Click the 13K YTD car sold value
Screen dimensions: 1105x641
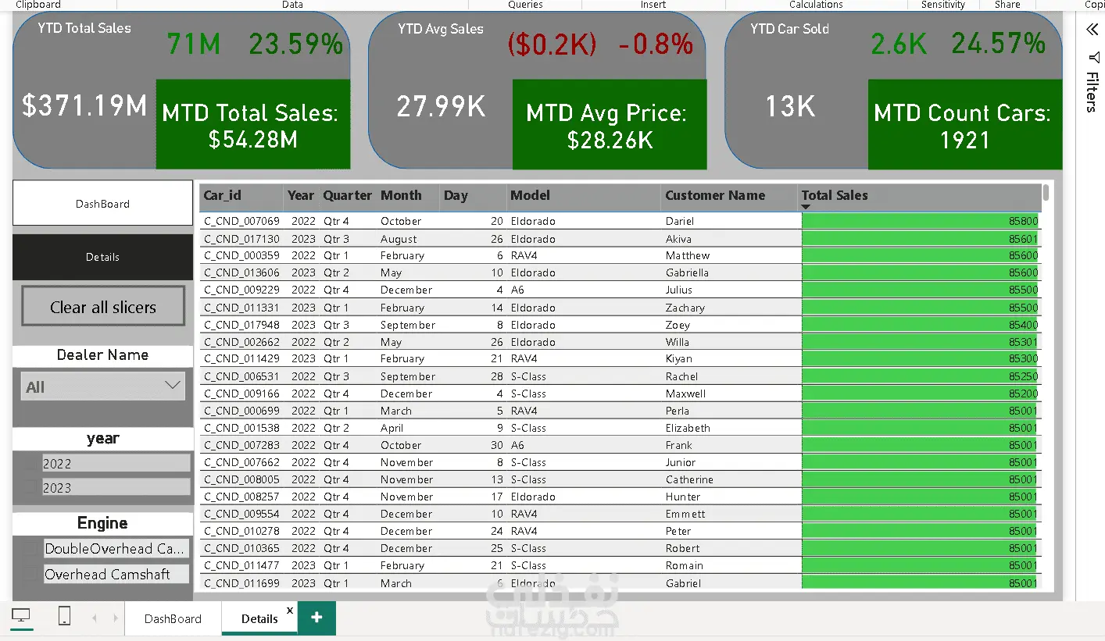790,106
